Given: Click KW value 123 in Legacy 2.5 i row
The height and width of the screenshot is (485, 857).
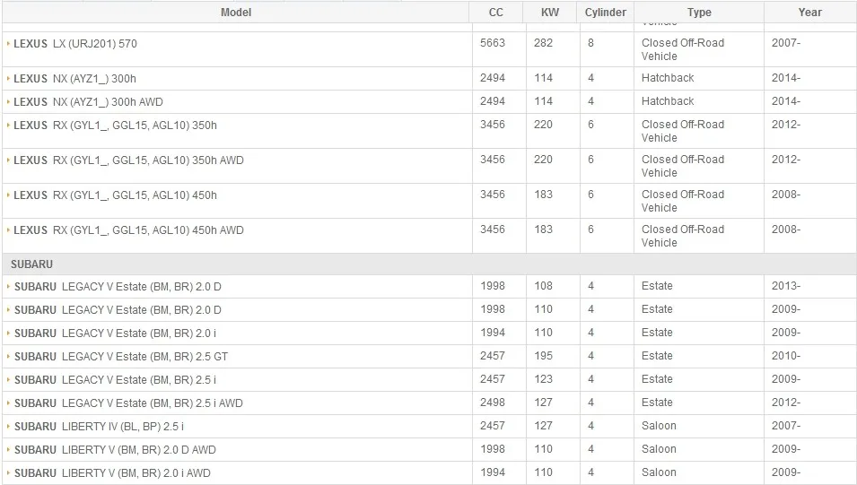Looking at the screenshot, I should [543, 379].
